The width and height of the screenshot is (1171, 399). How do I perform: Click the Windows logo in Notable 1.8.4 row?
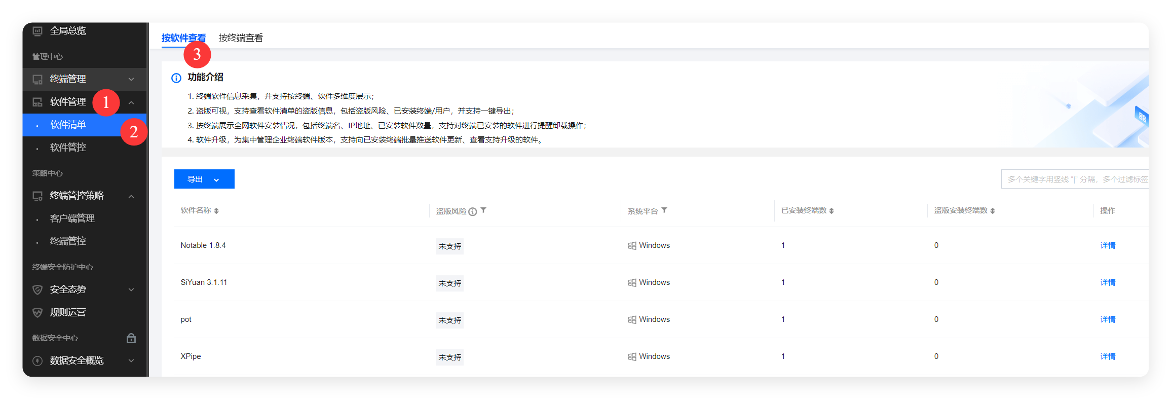click(x=632, y=246)
